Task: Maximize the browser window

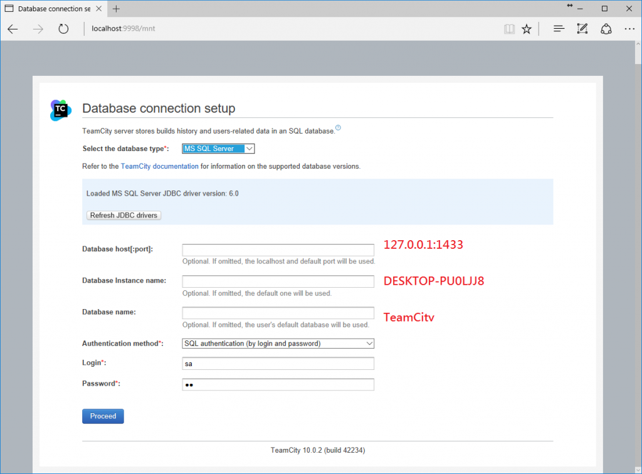Action: (604, 9)
